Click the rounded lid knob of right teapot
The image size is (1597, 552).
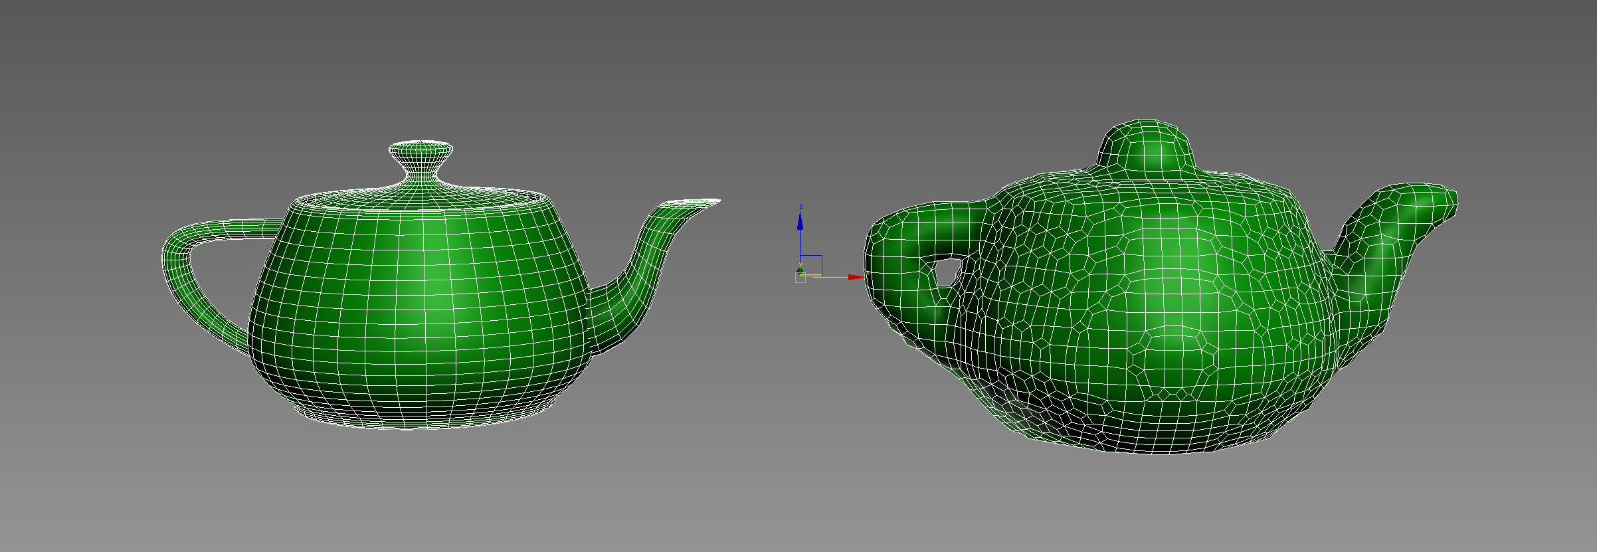click(x=1147, y=147)
